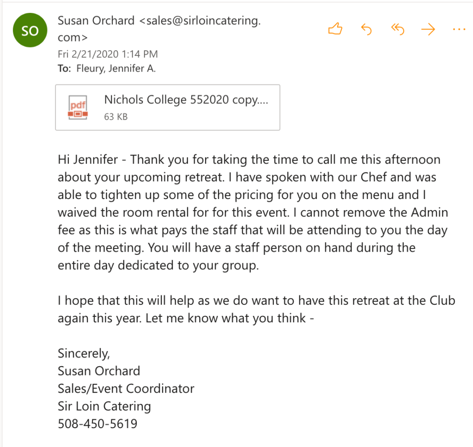Viewport: 473px width, 447px height.
Task: Forward this email using the arrow icon
Action: click(x=429, y=30)
